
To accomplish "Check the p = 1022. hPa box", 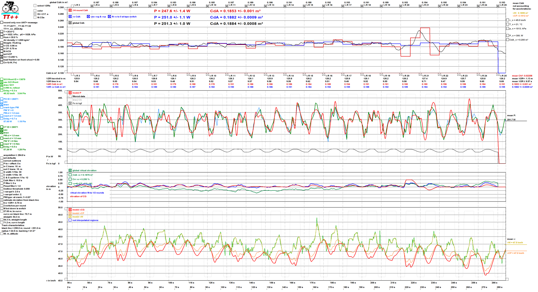I will 2,34.
